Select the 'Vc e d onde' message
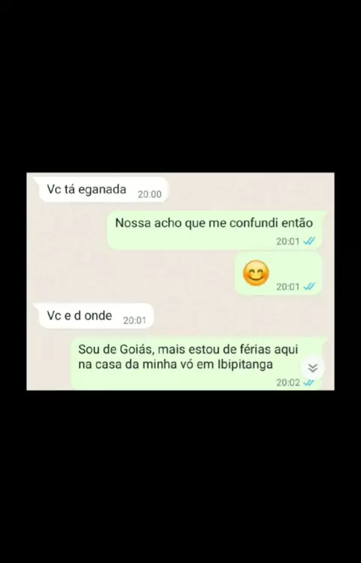 96,316
